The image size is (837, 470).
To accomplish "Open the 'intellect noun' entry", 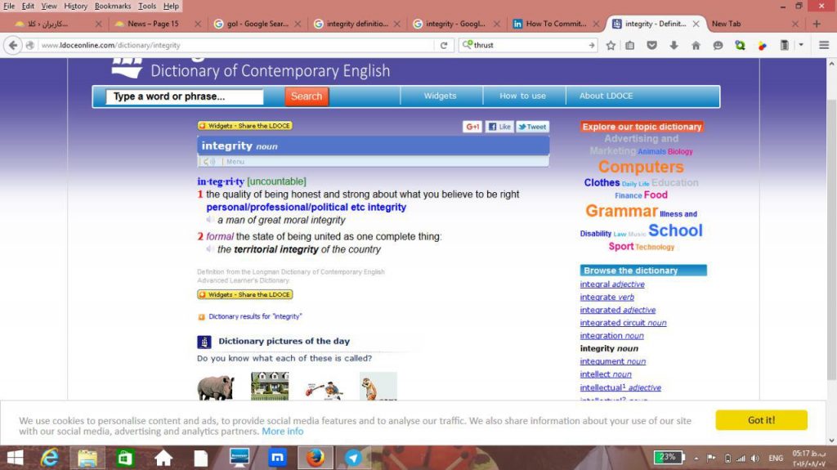I will [606, 374].
